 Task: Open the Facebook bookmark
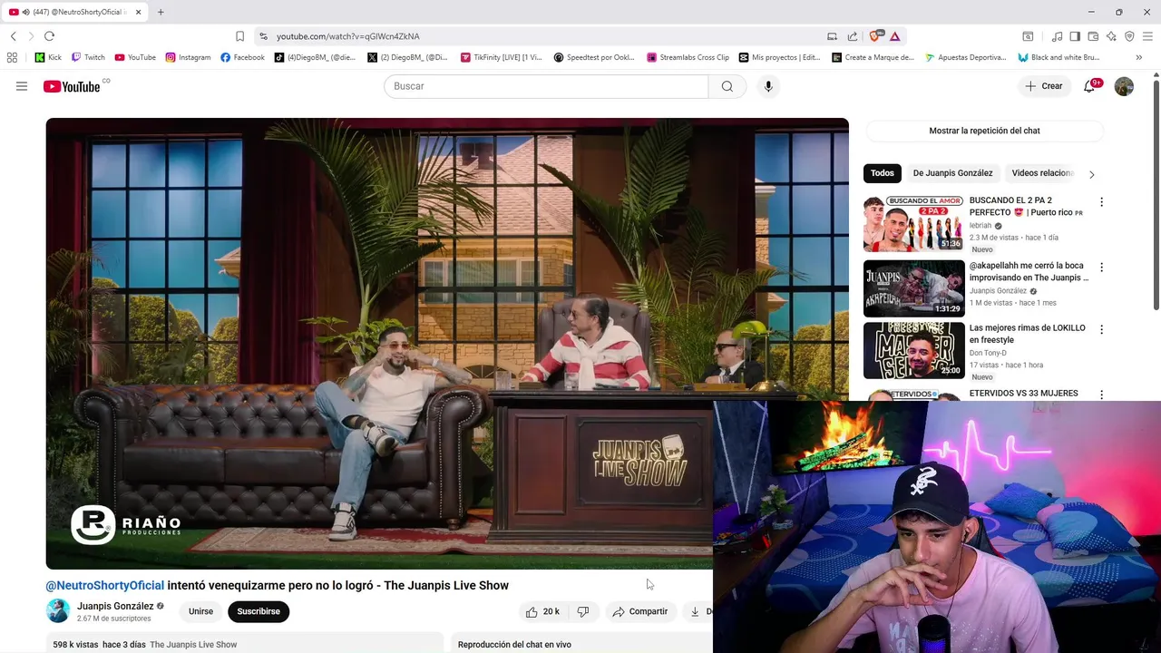coord(242,57)
